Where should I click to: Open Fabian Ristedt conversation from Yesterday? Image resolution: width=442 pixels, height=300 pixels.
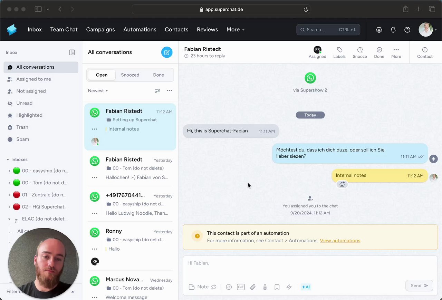coord(130,168)
